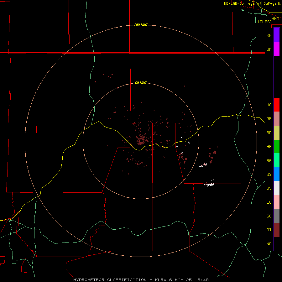
Task: Click the white dry snow echo cluster
Action: click(x=209, y=184)
